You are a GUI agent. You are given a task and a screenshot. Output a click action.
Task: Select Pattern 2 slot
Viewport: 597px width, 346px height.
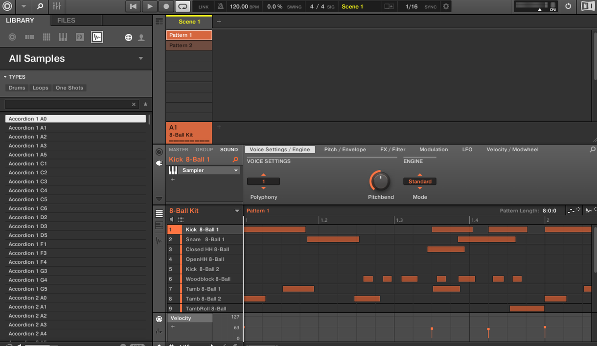(189, 46)
